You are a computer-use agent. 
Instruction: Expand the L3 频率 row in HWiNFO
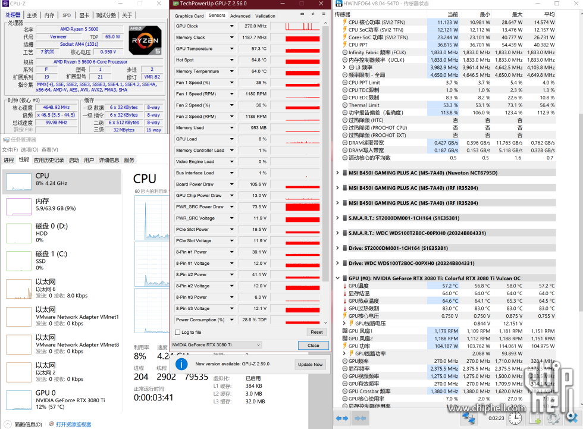[344, 67]
